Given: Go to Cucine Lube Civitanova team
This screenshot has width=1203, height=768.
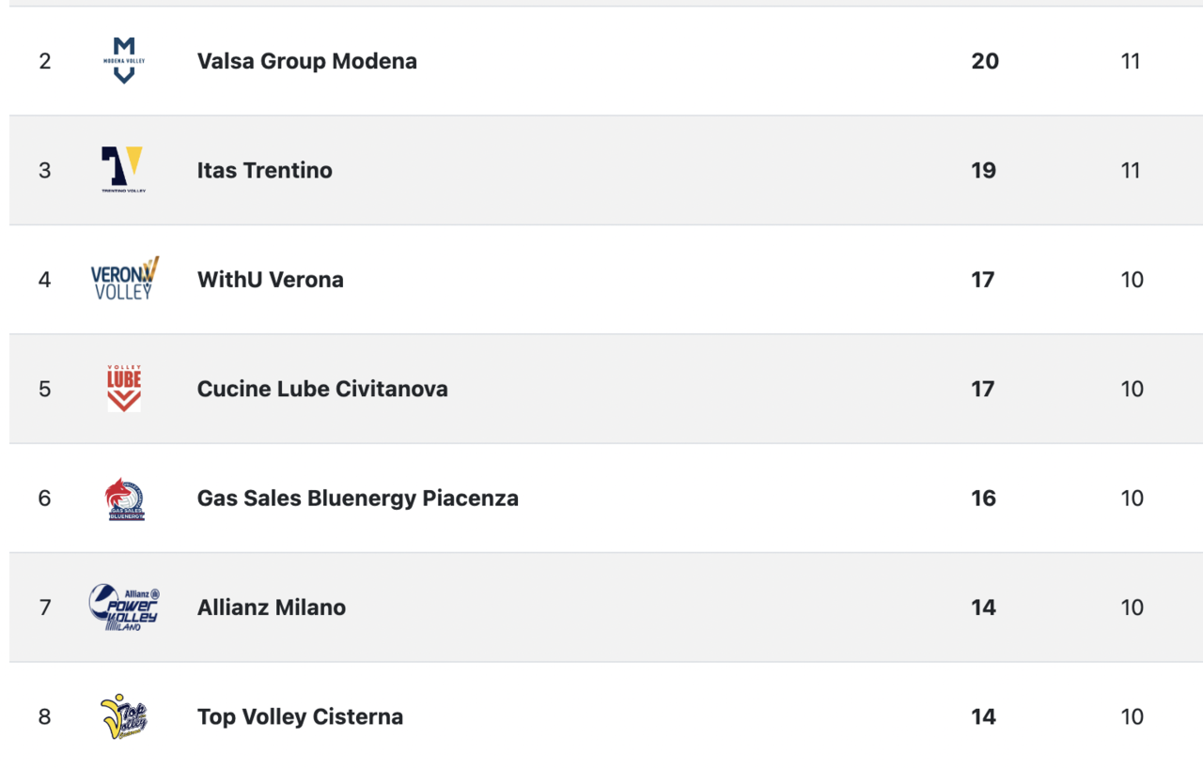Looking at the screenshot, I should click(322, 389).
